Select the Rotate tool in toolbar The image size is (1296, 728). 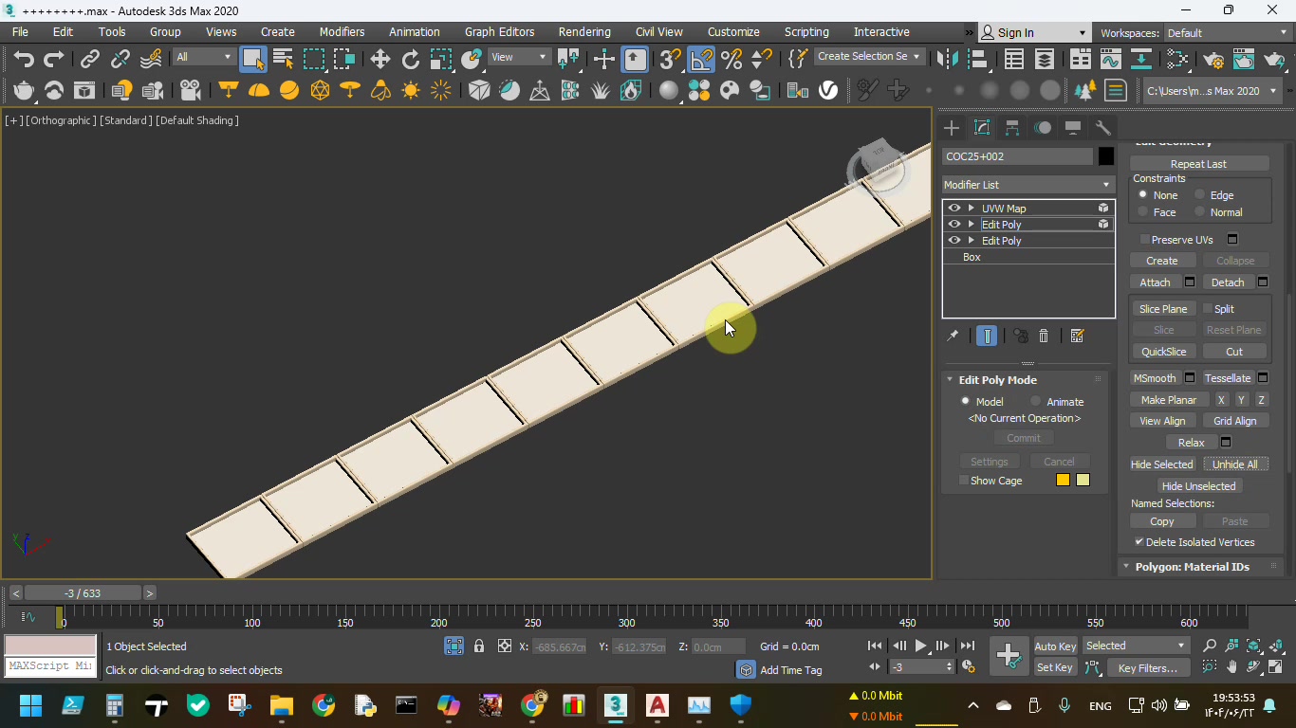click(x=411, y=60)
